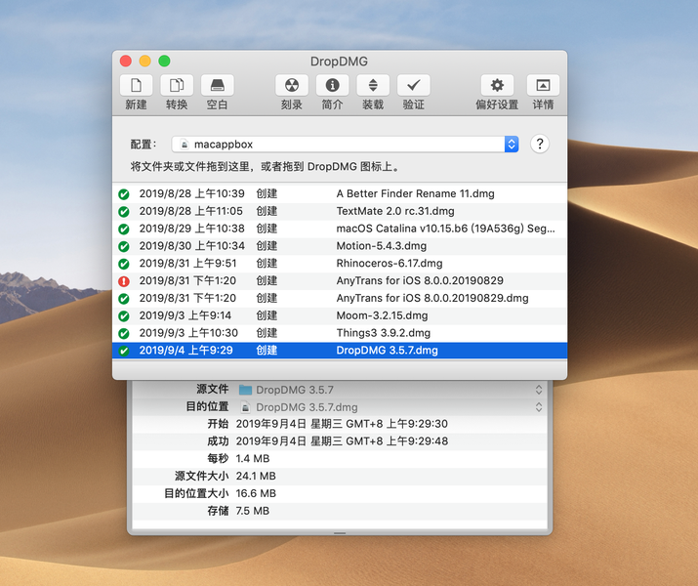Viewport: 698px width, 586px height.
Task: Click green status icon for Motion-5.4.3.dmg row
Action: [124, 246]
